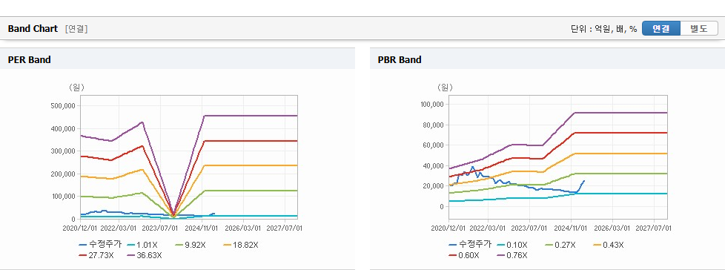Click 2020/12/01 date on PBR Band axis
The height and width of the screenshot is (270, 725).
[x=449, y=228]
